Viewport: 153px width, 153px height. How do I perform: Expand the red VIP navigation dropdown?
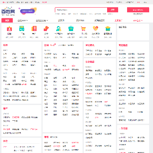point(138,21)
